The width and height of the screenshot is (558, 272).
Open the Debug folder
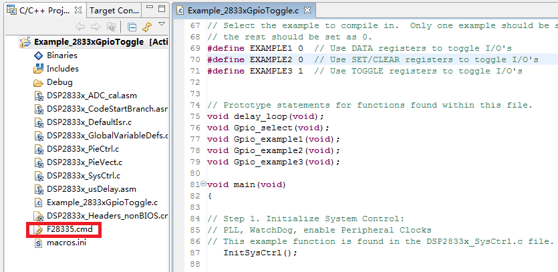(59, 82)
